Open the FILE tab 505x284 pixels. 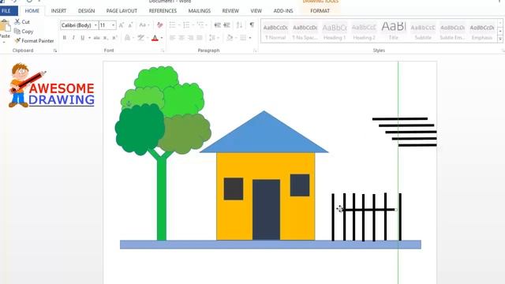tap(6, 10)
